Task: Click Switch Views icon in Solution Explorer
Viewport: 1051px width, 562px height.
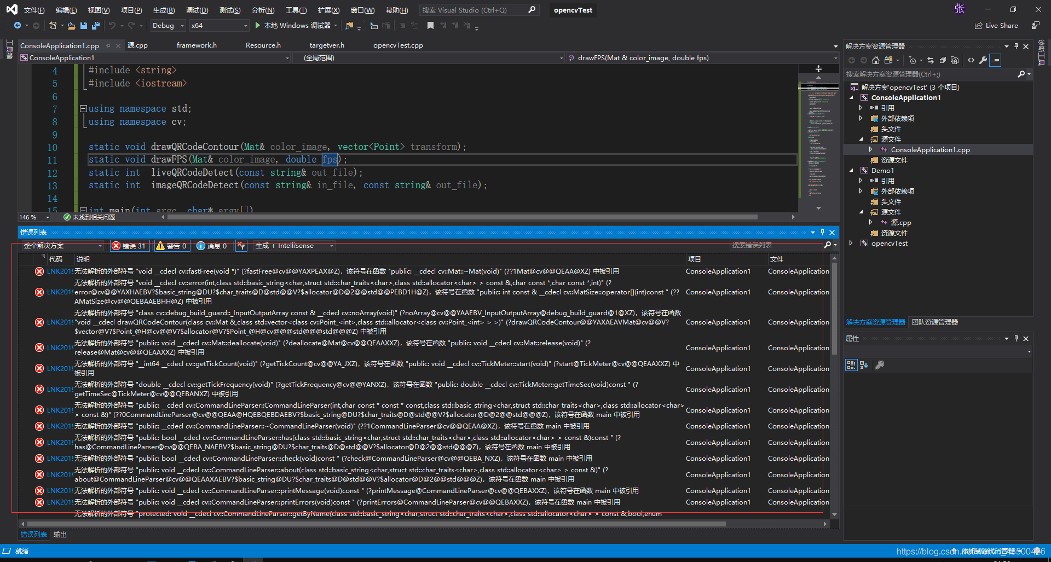Action: (x=888, y=60)
